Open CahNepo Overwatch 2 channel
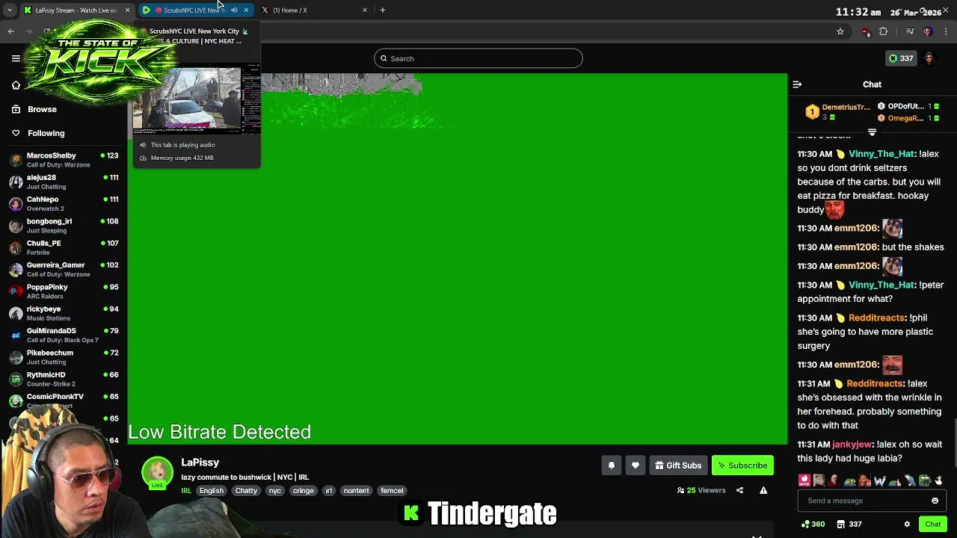Screen dimensions: 957x538 [x=64, y=203]
